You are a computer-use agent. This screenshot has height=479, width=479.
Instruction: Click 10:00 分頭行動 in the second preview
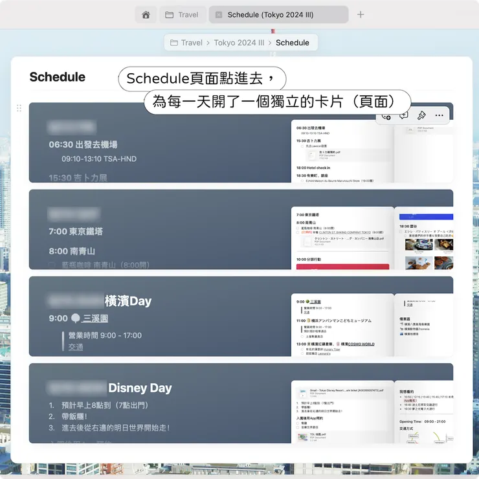click(x=309, y=260)
